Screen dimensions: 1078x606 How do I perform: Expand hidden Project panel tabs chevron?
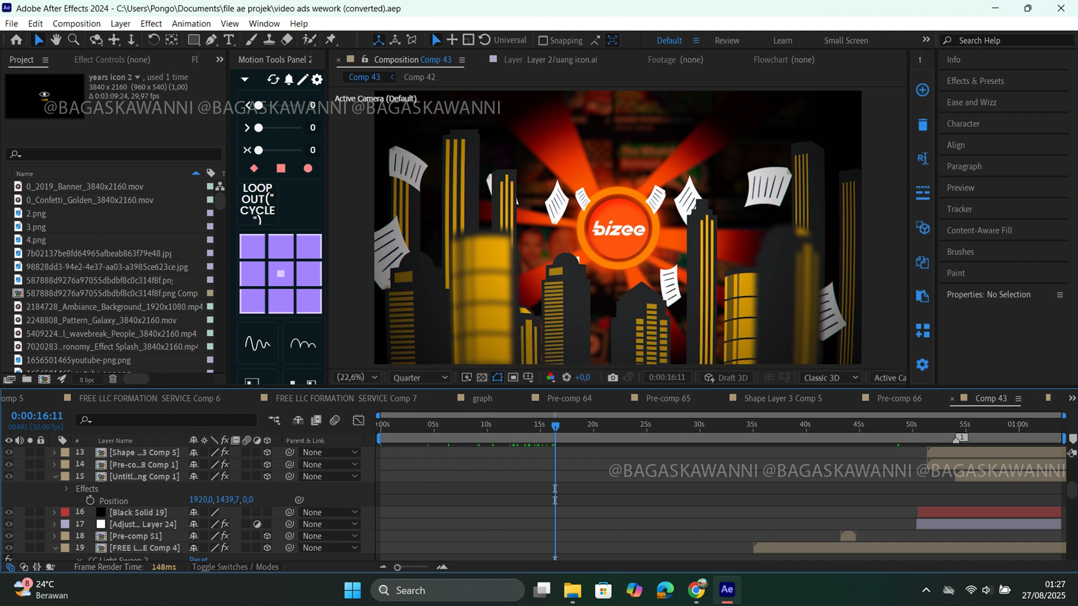220,59
